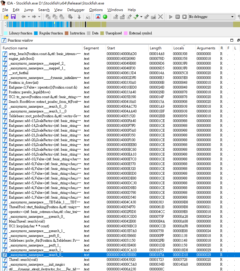Open the 'No debugger' selection dropdown
Viewport: 240px width, 271px height.
point(212,17)
